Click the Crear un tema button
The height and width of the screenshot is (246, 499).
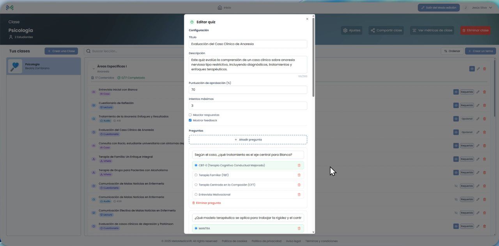[x=481, y=51]
